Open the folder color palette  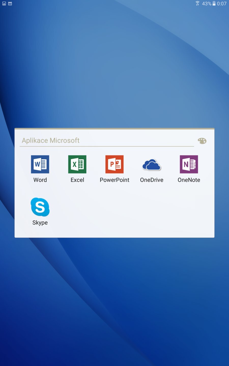click(202, 141)
